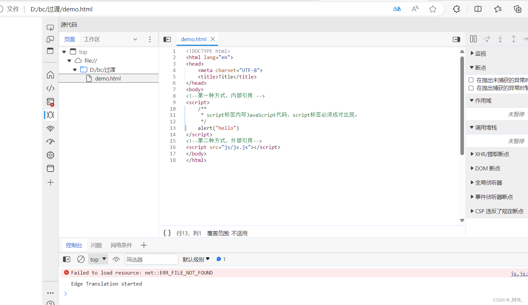Screen dimensions: 528x305
Task: Clear the console with the circle-slash icon
Action: [81, 259]
